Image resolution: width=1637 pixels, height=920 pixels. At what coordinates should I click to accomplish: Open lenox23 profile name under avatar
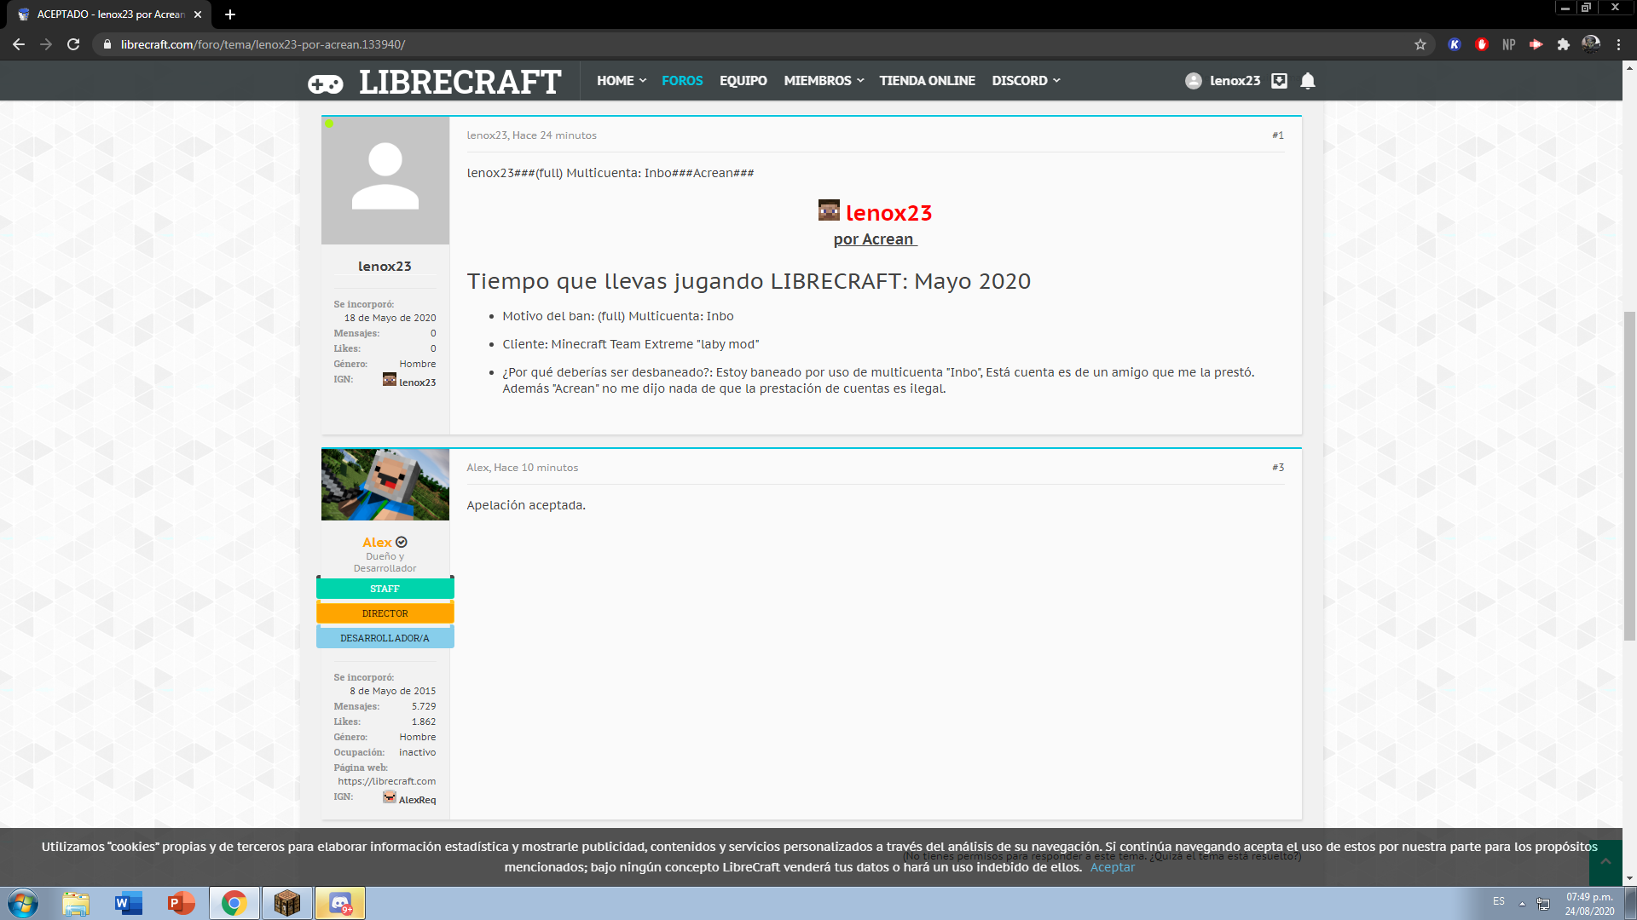[x=385, y=267]
